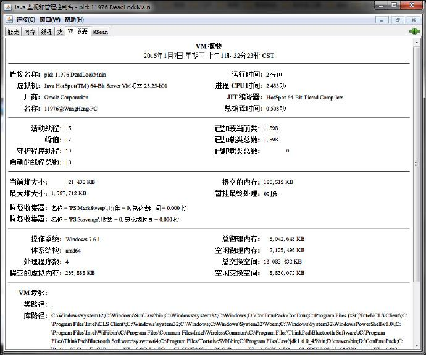Select the VM 概要 tab
The width and height of the screenshot is (426, 355).
click(78, 31)
